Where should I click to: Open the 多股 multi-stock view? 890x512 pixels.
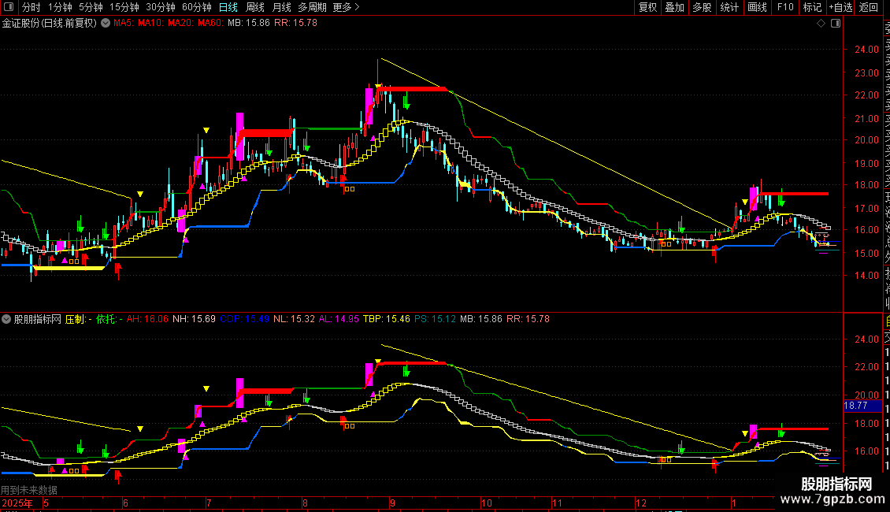(702, 8)
